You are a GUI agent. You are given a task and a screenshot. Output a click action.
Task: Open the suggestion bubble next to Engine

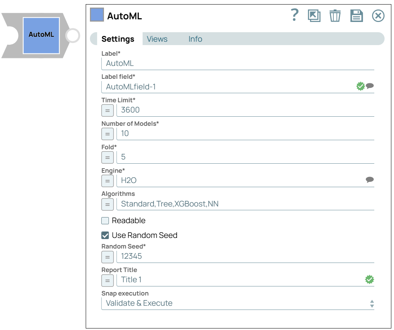coord(369,180)
